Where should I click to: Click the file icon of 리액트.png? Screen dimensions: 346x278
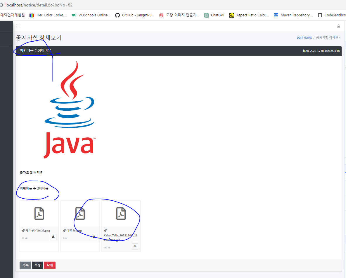(80, 214)
